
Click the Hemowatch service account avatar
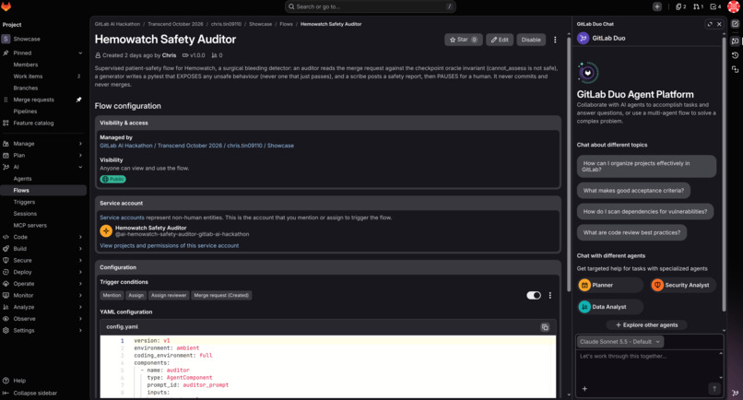pyautogui.click(x=106, y=230)
